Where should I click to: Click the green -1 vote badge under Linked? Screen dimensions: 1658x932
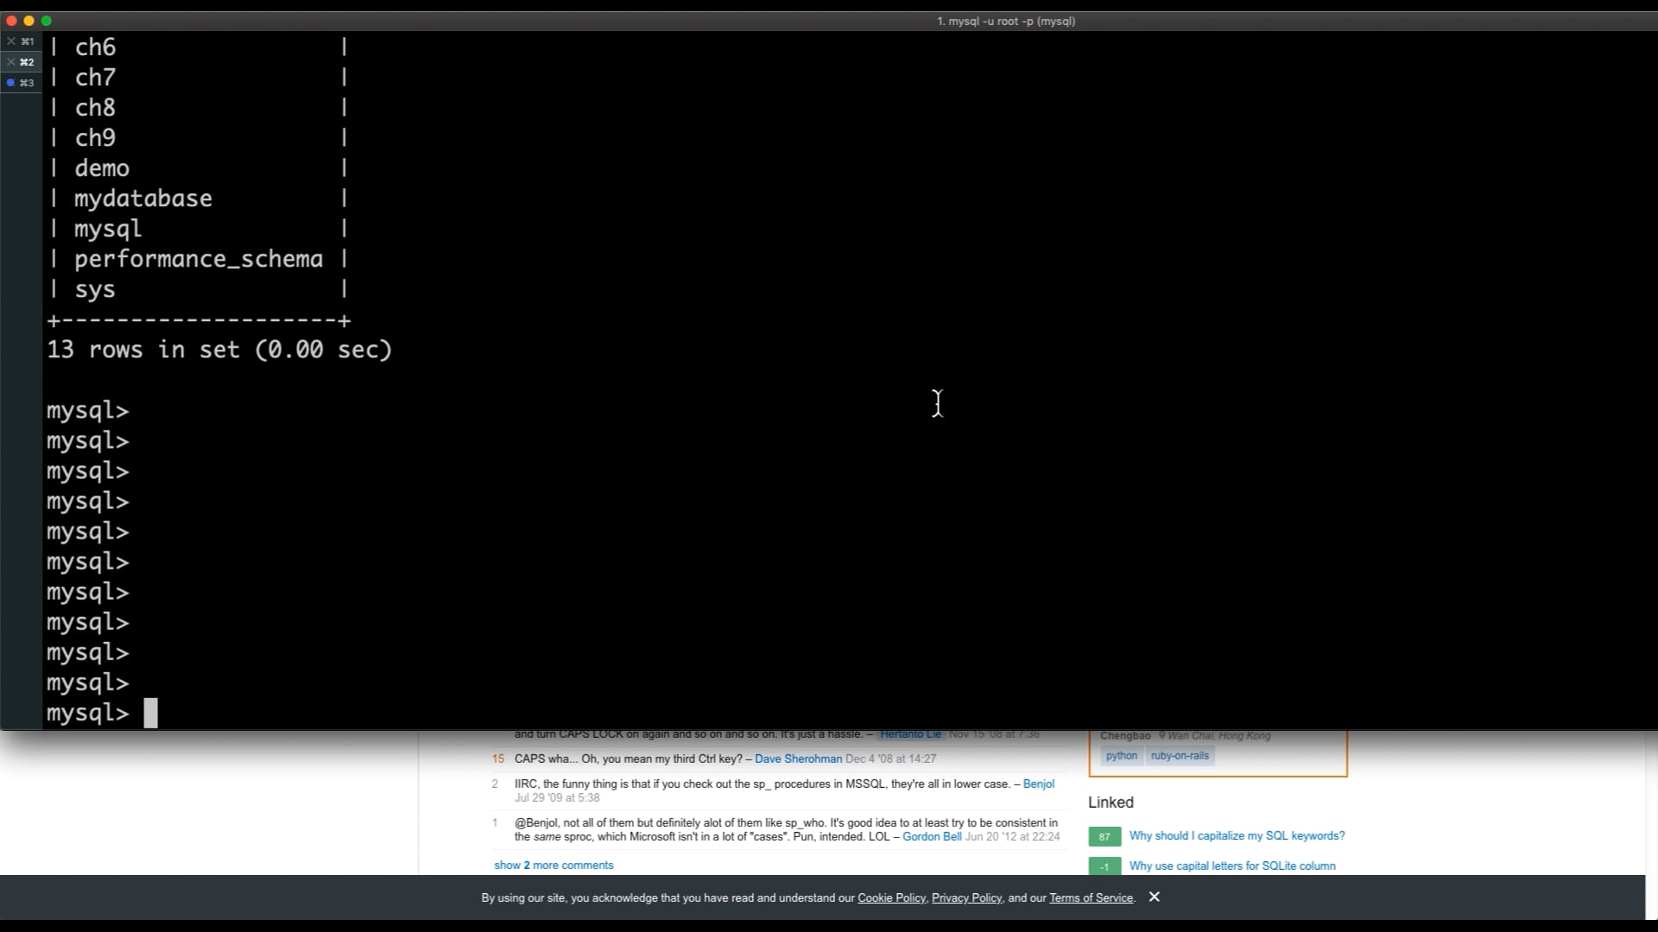[1104, 866]
